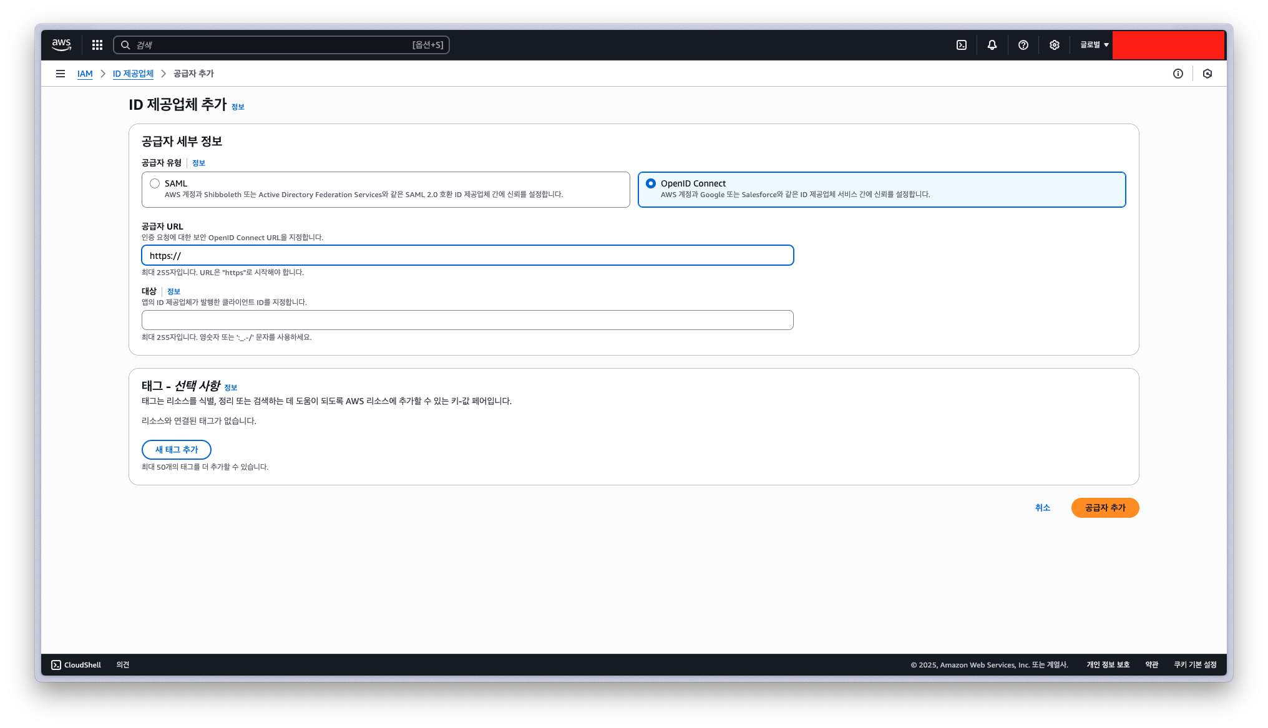Screen dimensions: 1268x728
Task: Click the hexagon icon at top right
Action: click(x=1207, y=74)
